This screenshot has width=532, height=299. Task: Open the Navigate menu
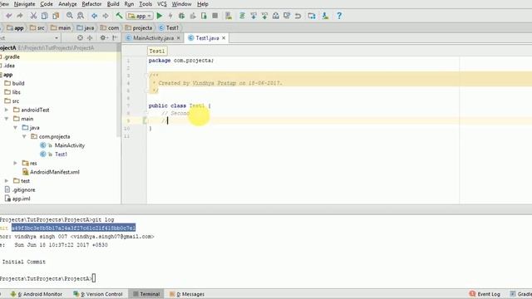point(24,4)
